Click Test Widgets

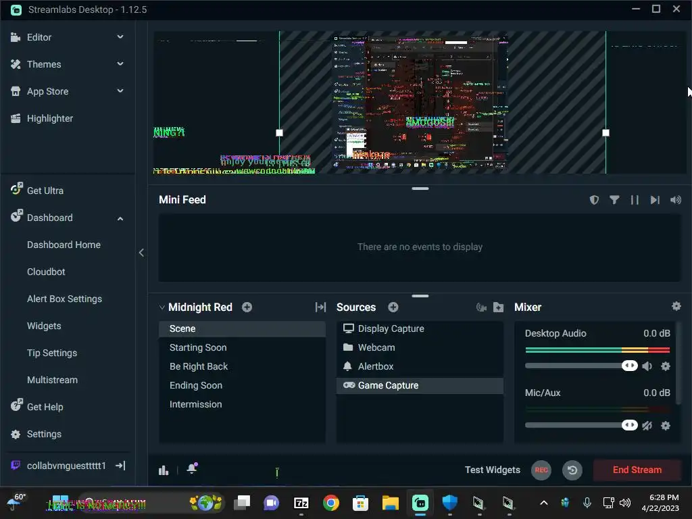click(x=493, y=470)
